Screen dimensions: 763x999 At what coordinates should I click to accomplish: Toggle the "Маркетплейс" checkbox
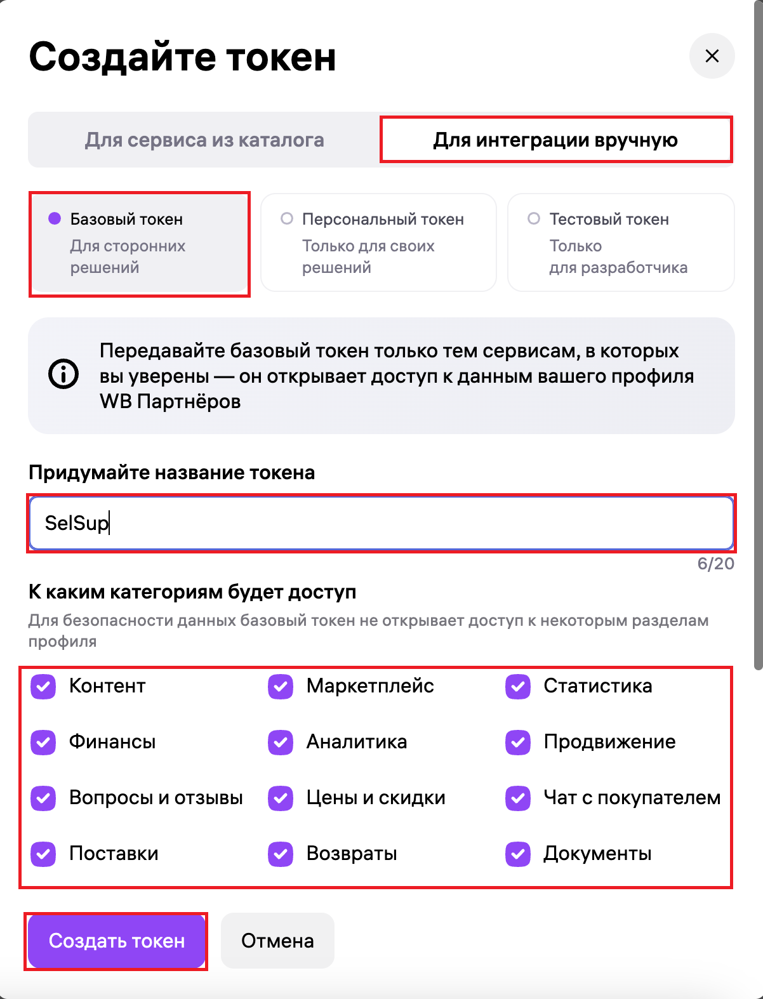[281, 686]
